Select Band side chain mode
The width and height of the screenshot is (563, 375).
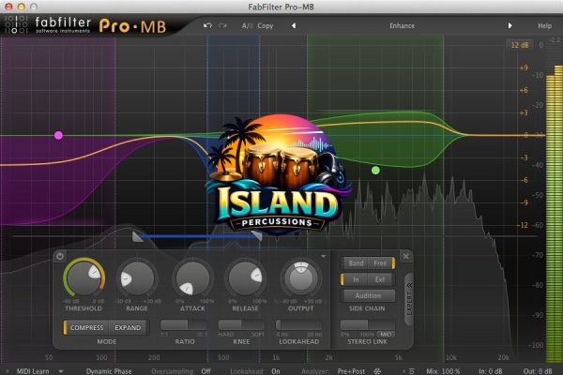coord(357,263)
